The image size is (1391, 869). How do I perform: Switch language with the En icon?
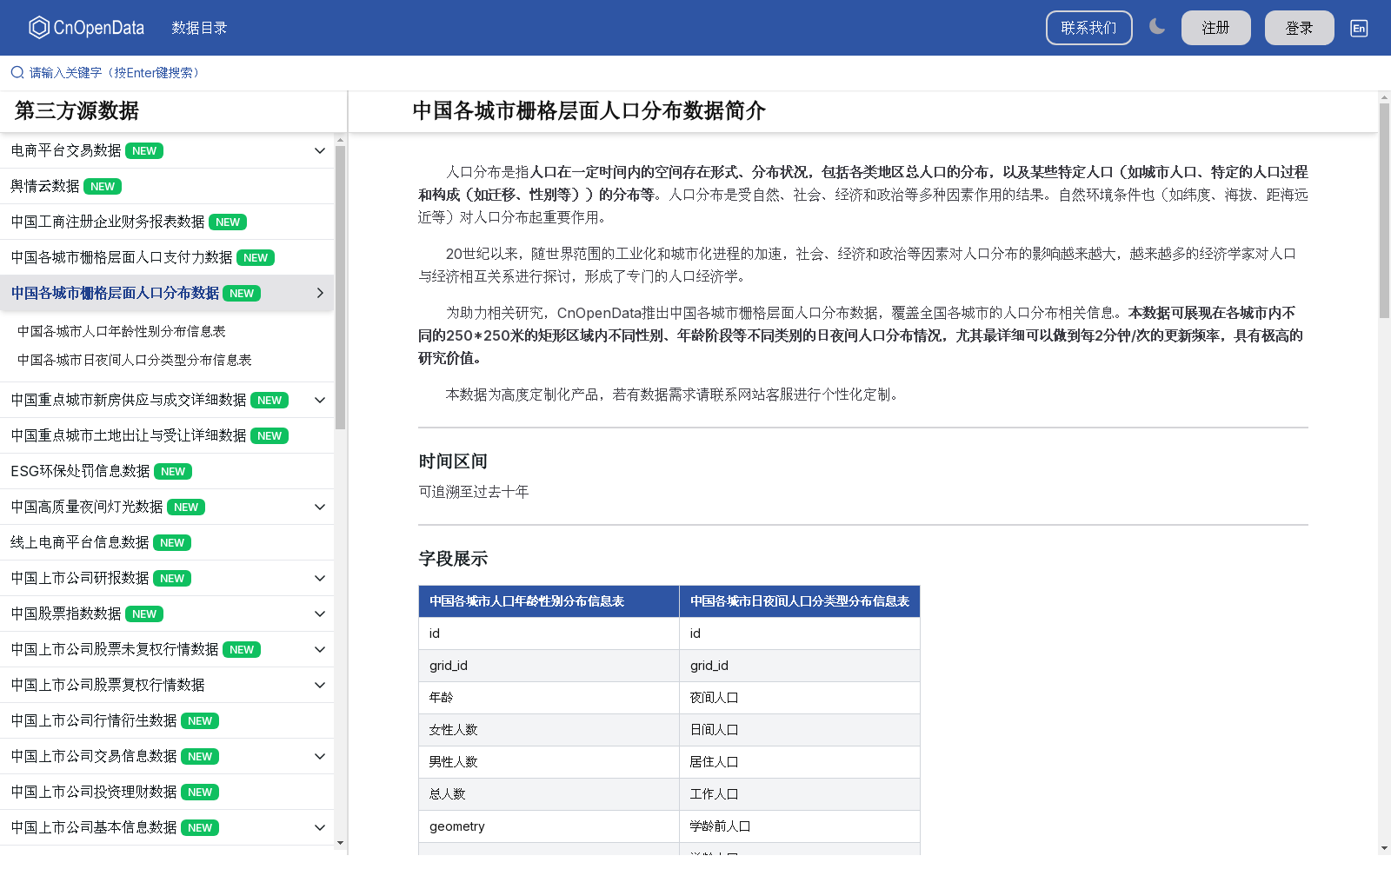[x=1359, y=28]
